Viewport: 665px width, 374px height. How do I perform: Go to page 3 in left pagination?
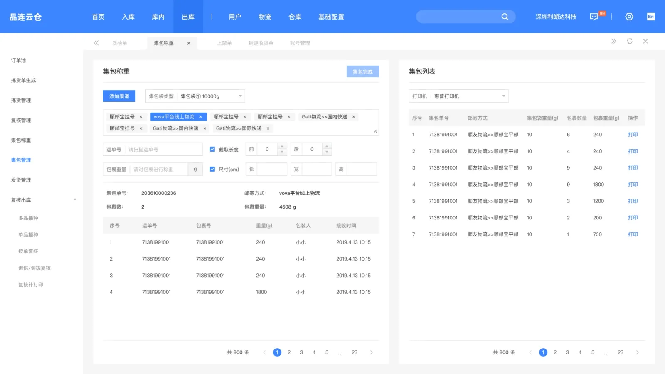302,352
